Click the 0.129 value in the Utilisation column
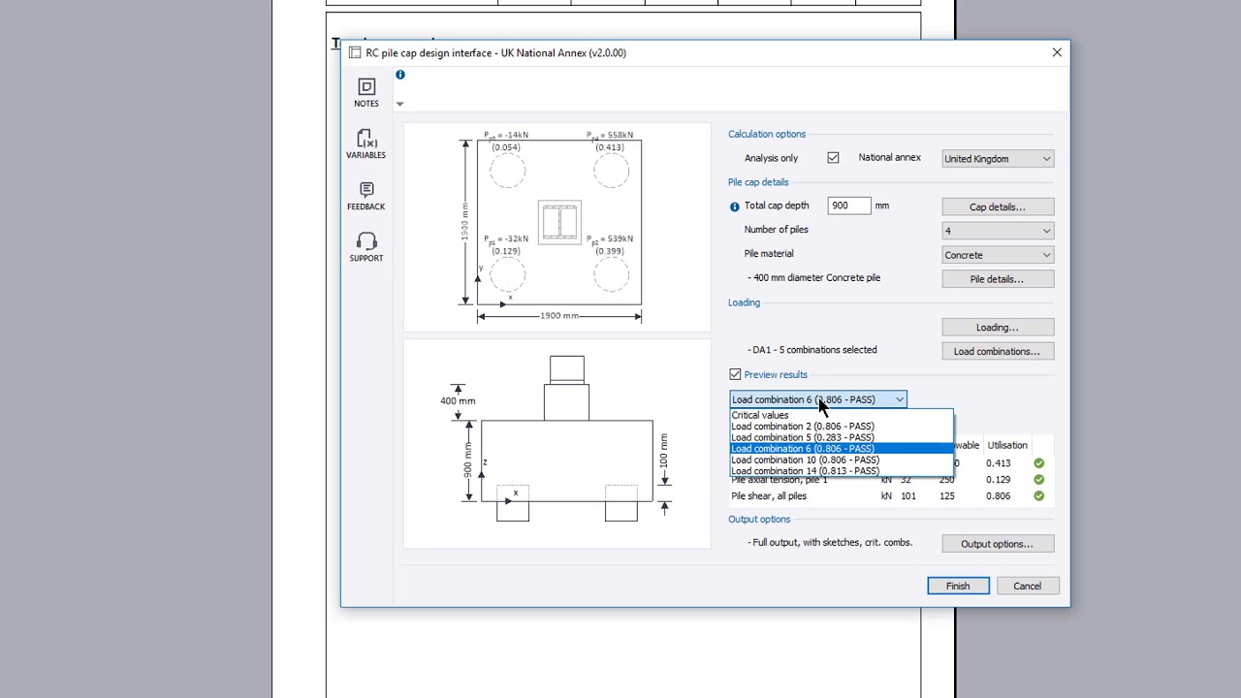 click(x=998, y=480)
